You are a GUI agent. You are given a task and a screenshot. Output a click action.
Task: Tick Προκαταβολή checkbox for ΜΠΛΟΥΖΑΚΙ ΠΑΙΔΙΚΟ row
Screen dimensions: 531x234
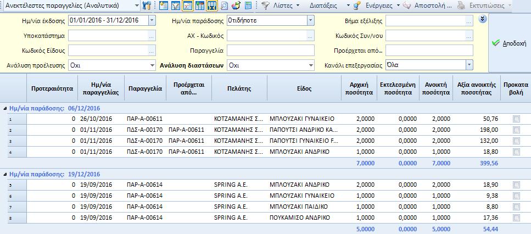pyautogui.click(x=516, y=207)
